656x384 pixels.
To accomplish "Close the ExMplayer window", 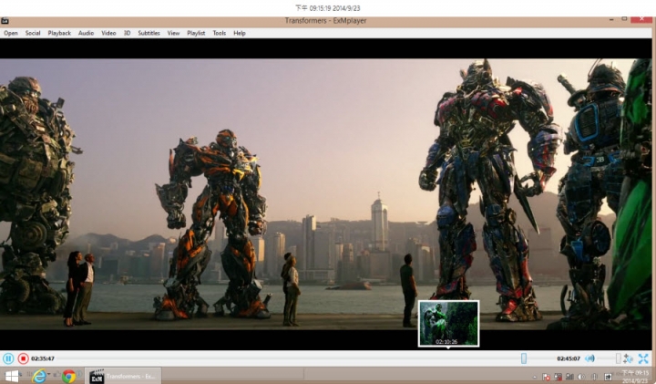I will point(641,19).
